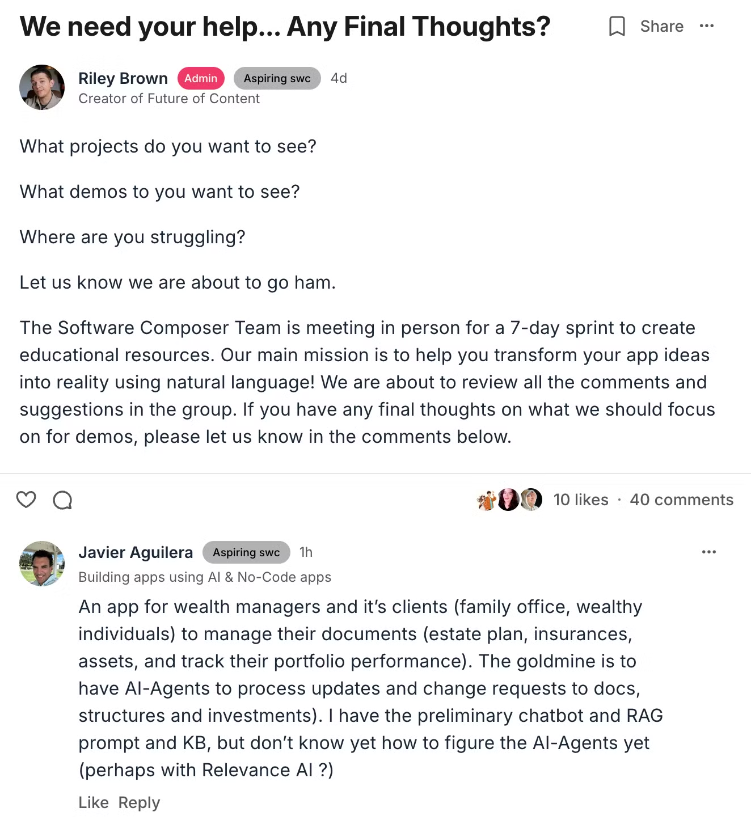Like Javier Aguilera's comment
This screenshot has width=751, height=829.
pyautogui.click(x=94, y=802)
